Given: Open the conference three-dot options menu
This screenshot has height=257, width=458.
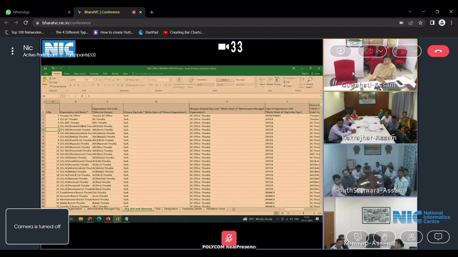Looking at the screenshot, I should [13, 51].
